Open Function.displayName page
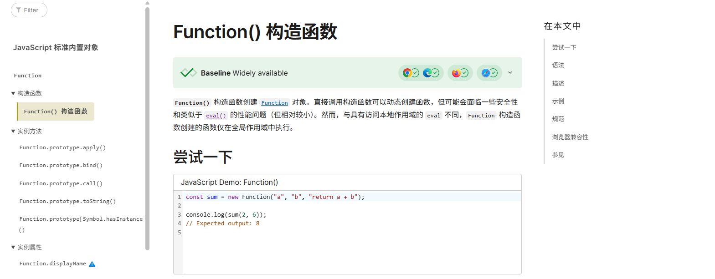This screenshot has width=715, height=279. 52,264
